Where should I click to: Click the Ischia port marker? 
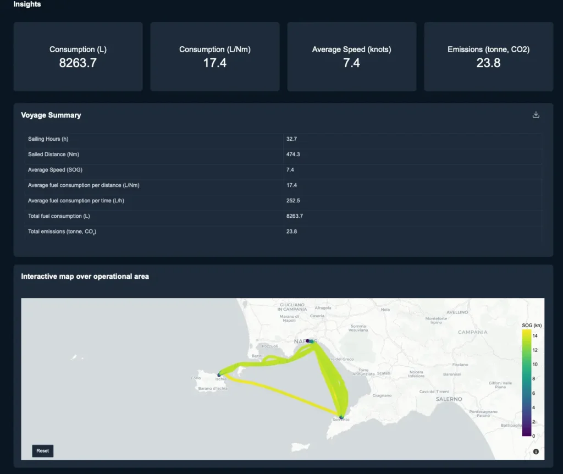coord(219,374)
